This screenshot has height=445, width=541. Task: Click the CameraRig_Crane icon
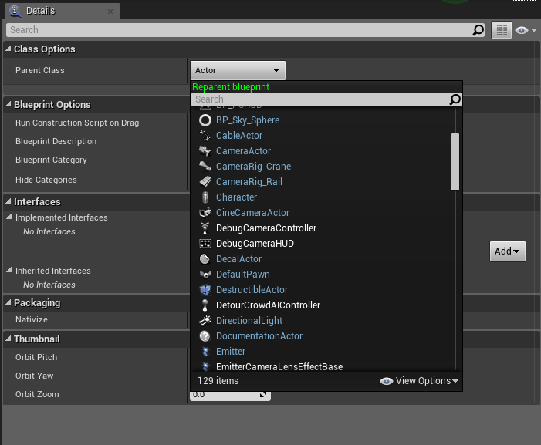(x=205, y=167)
